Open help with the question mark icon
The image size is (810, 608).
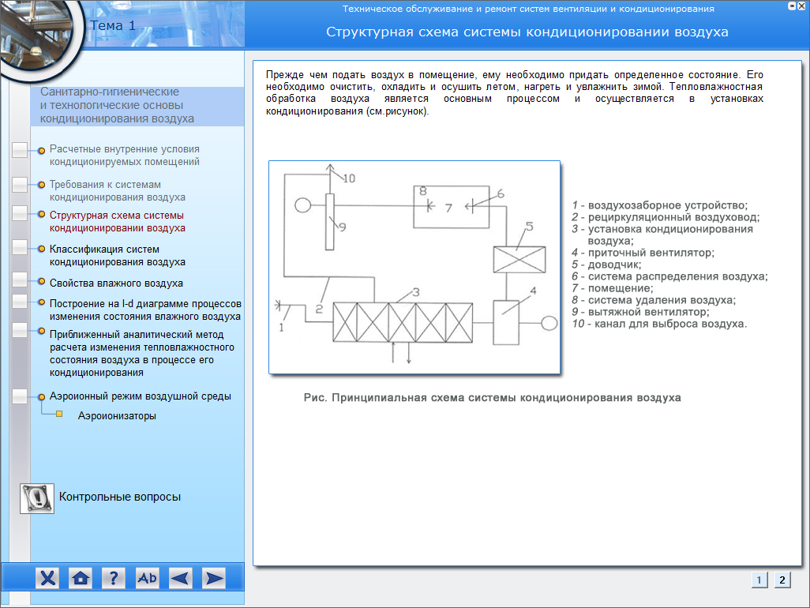click(114, 578)
